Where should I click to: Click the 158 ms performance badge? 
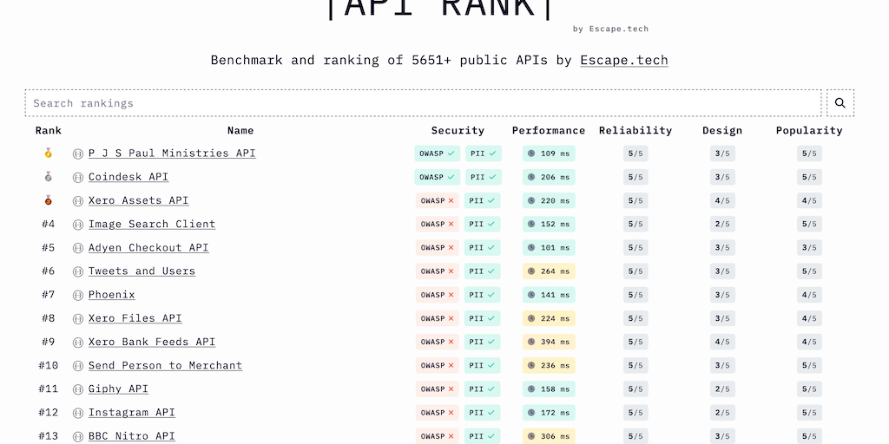point(549,389)
